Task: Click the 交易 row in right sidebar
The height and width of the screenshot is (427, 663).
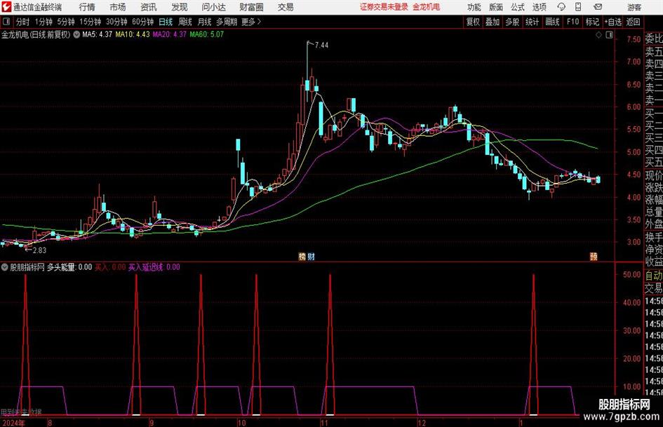Action: [x=654, y=288]
